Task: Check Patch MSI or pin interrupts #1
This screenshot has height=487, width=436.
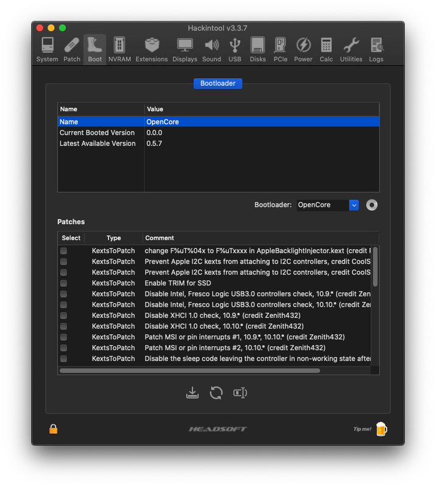Action: 64,337
